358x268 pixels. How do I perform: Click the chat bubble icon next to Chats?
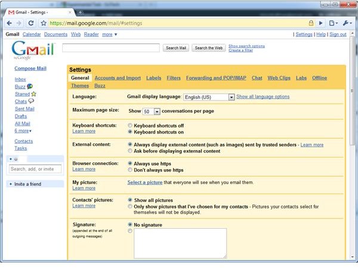31,101
